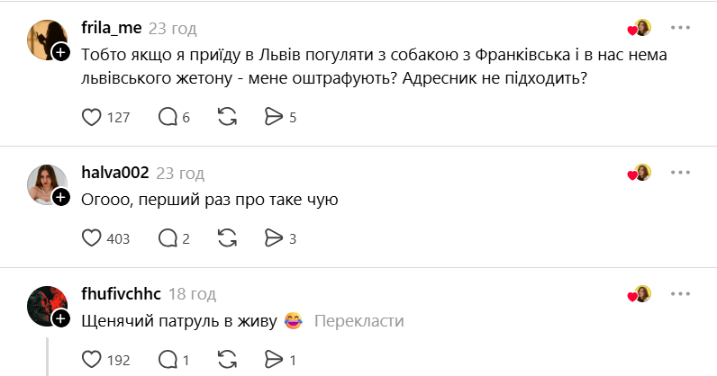Send fhufivchhc's comment via share arrow
717x376 pixels.
point(275,360)
